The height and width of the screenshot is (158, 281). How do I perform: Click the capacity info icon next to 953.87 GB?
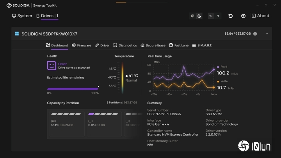(x=255, y=34)
